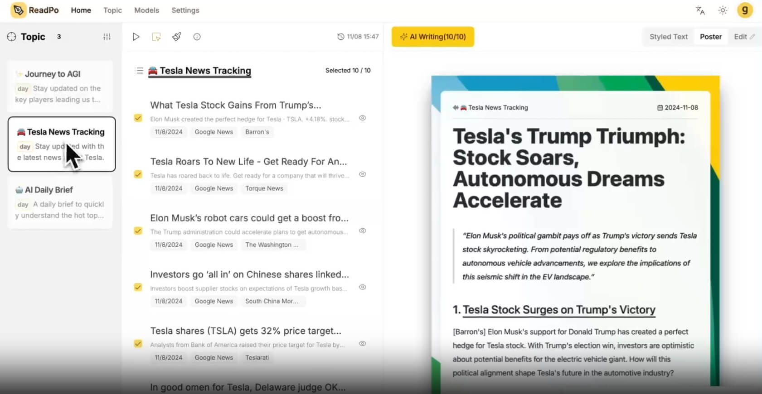The height and width of the screenshot is (394, 762).
Task: Switch to Edit tab
Action: coord(744,37)
